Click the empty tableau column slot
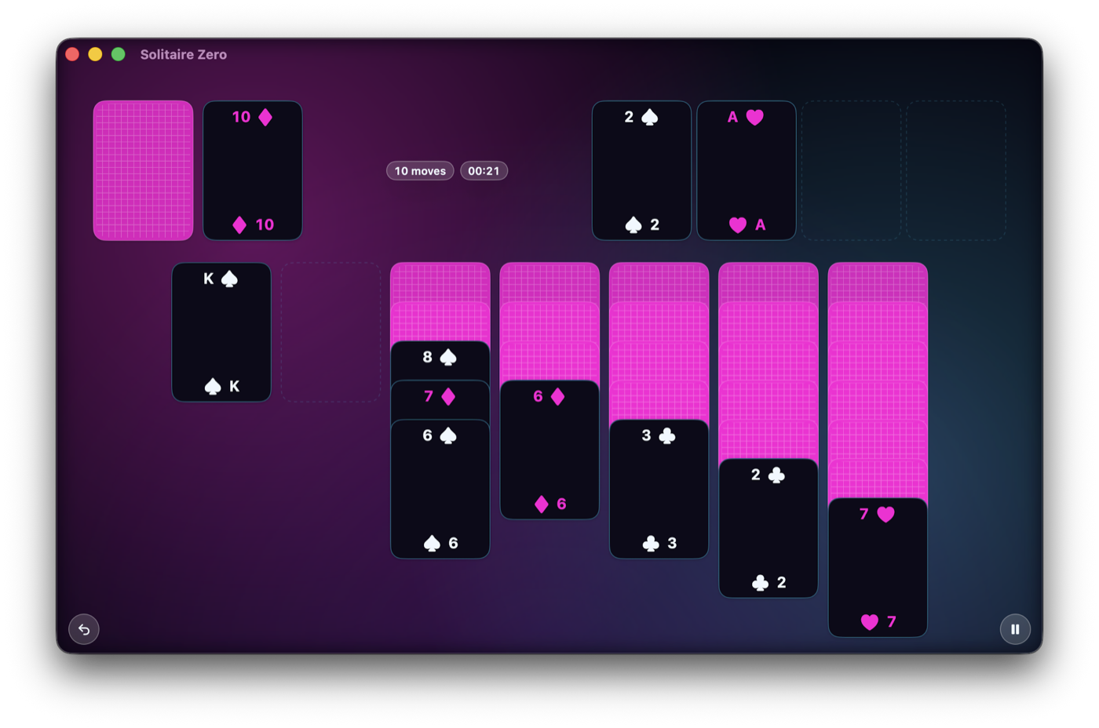This screenshot has height=728, width=1099. [x=330, y=332]
